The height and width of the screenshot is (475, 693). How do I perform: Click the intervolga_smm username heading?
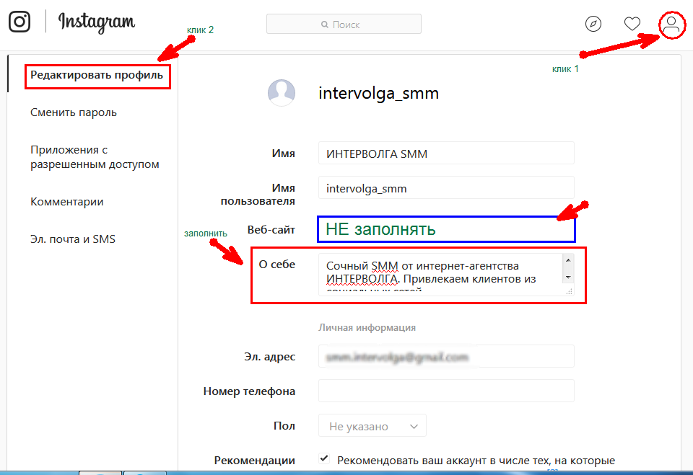(378, 94)
